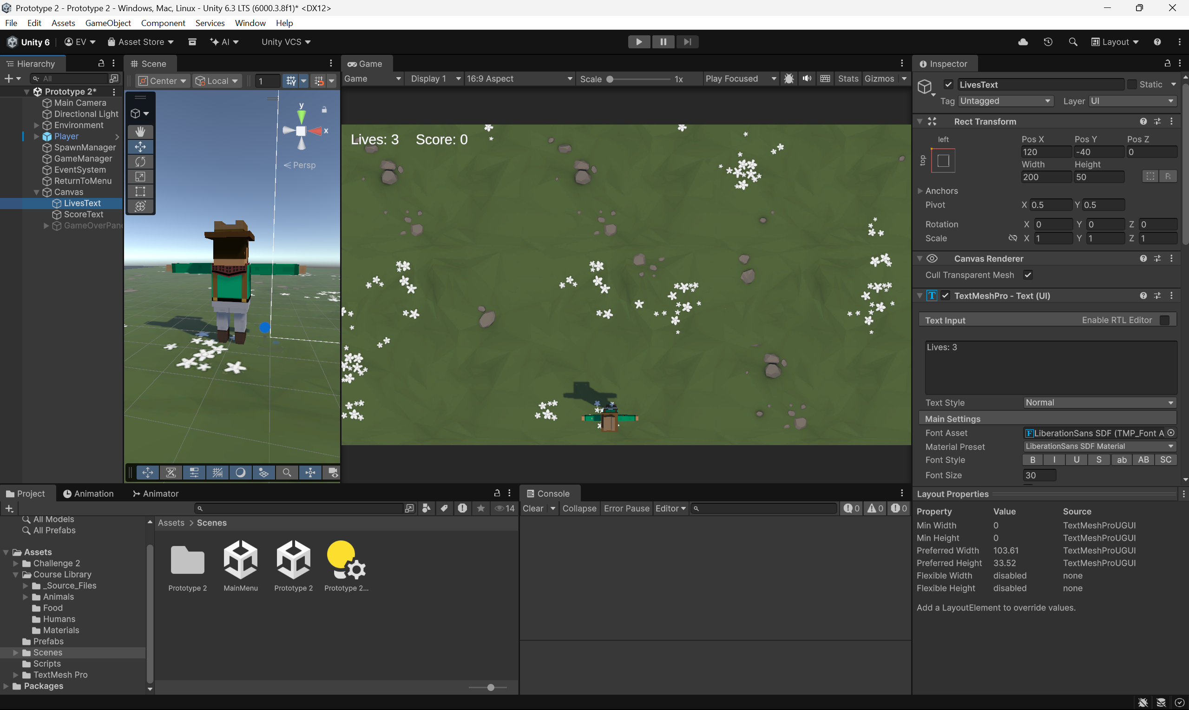Select the Hand view tool
Viewport: 1189px width, 710px height.
(x=140, y=131)
